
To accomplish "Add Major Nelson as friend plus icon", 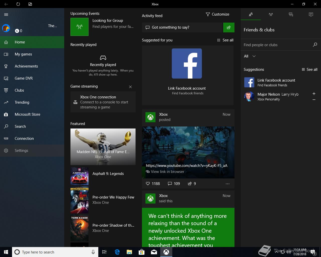I will tap(314, 94).
